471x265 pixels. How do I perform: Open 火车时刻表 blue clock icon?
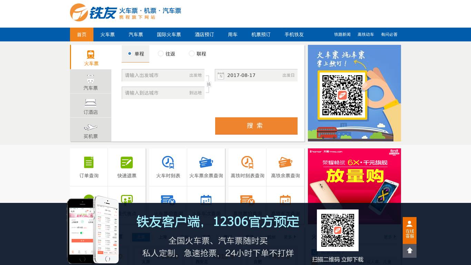tap(168, 162)
